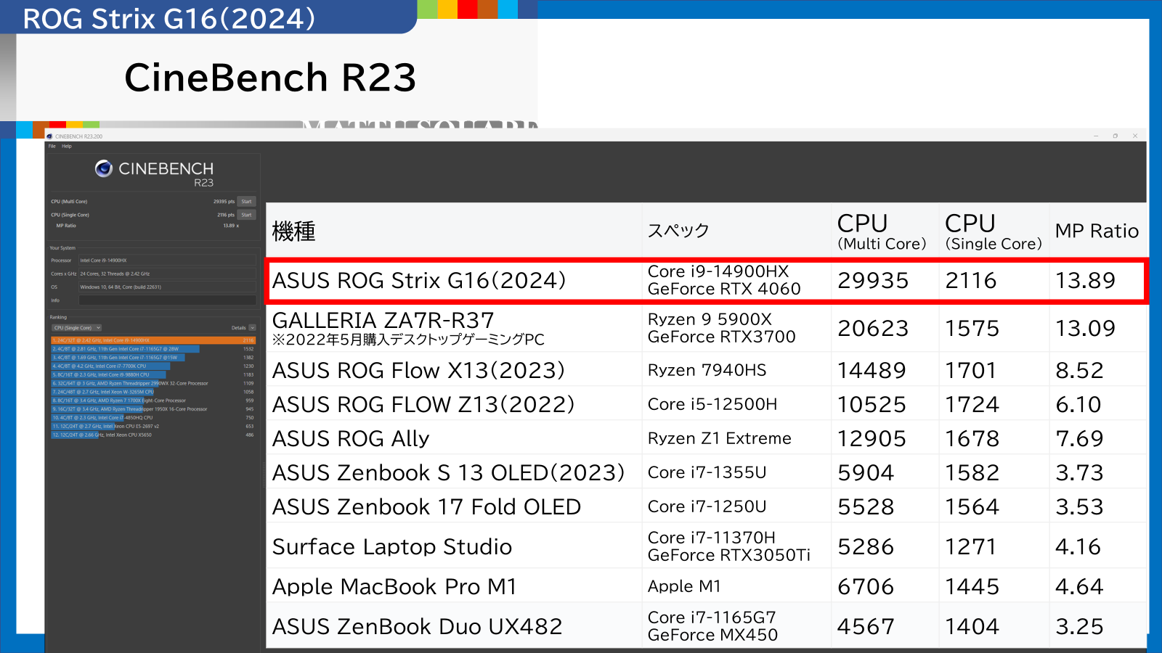
Task: Click the ASUS ROG Strix G16 table row
Action: 706,280
